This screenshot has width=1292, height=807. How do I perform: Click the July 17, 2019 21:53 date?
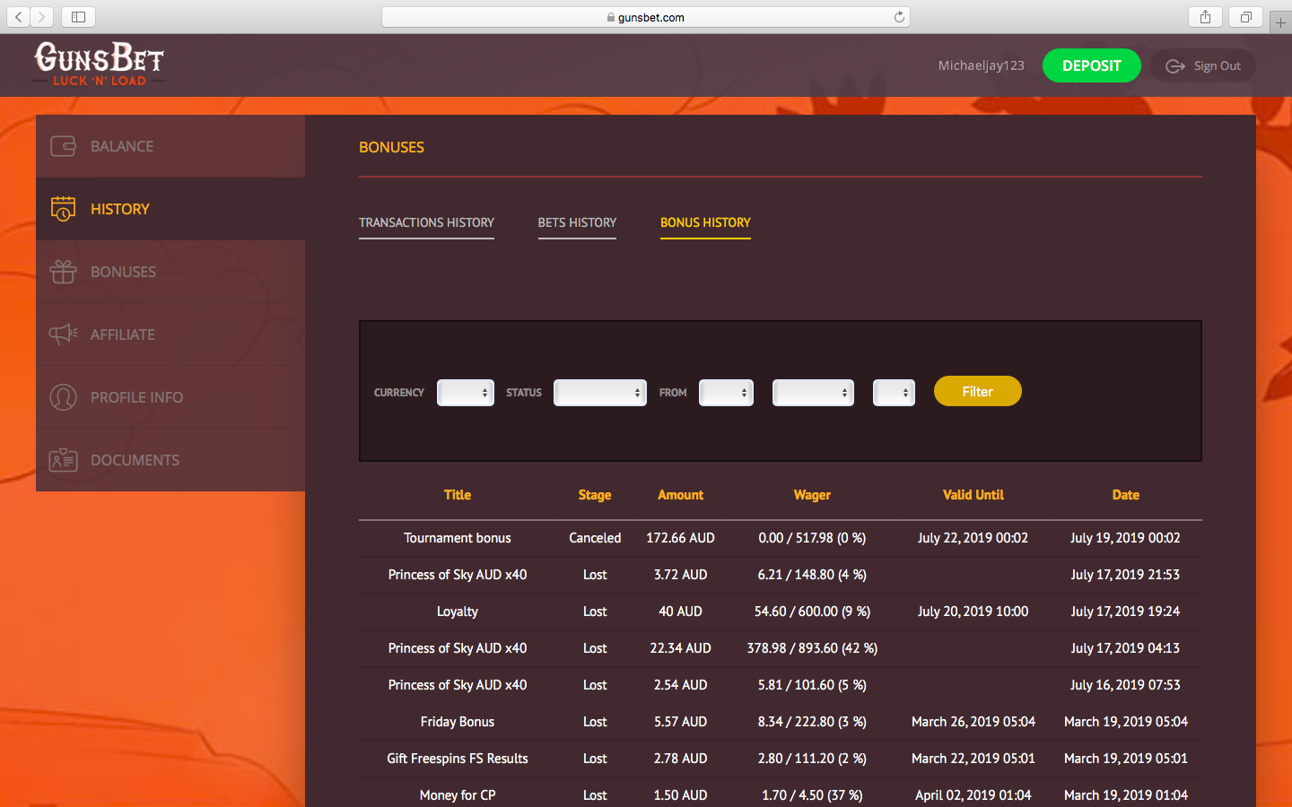[1126, 575]
